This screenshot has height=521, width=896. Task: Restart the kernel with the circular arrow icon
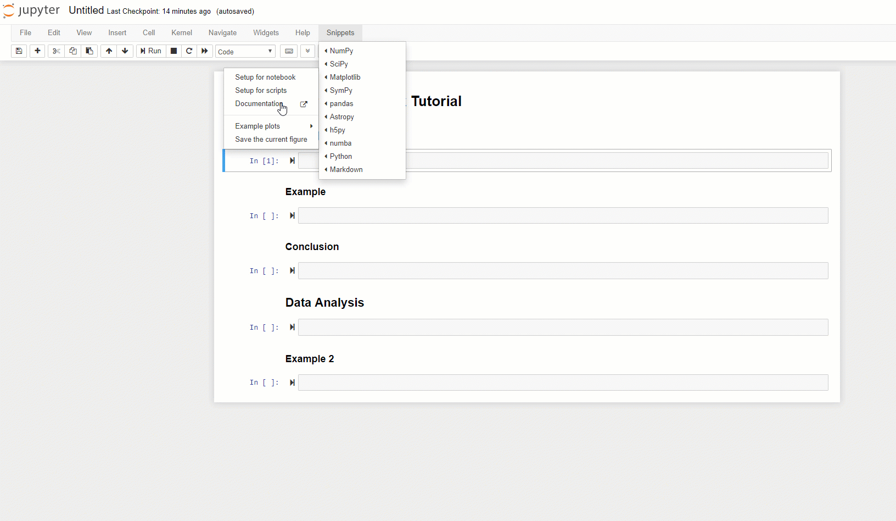pyautogui.click(x=189, y=51)
